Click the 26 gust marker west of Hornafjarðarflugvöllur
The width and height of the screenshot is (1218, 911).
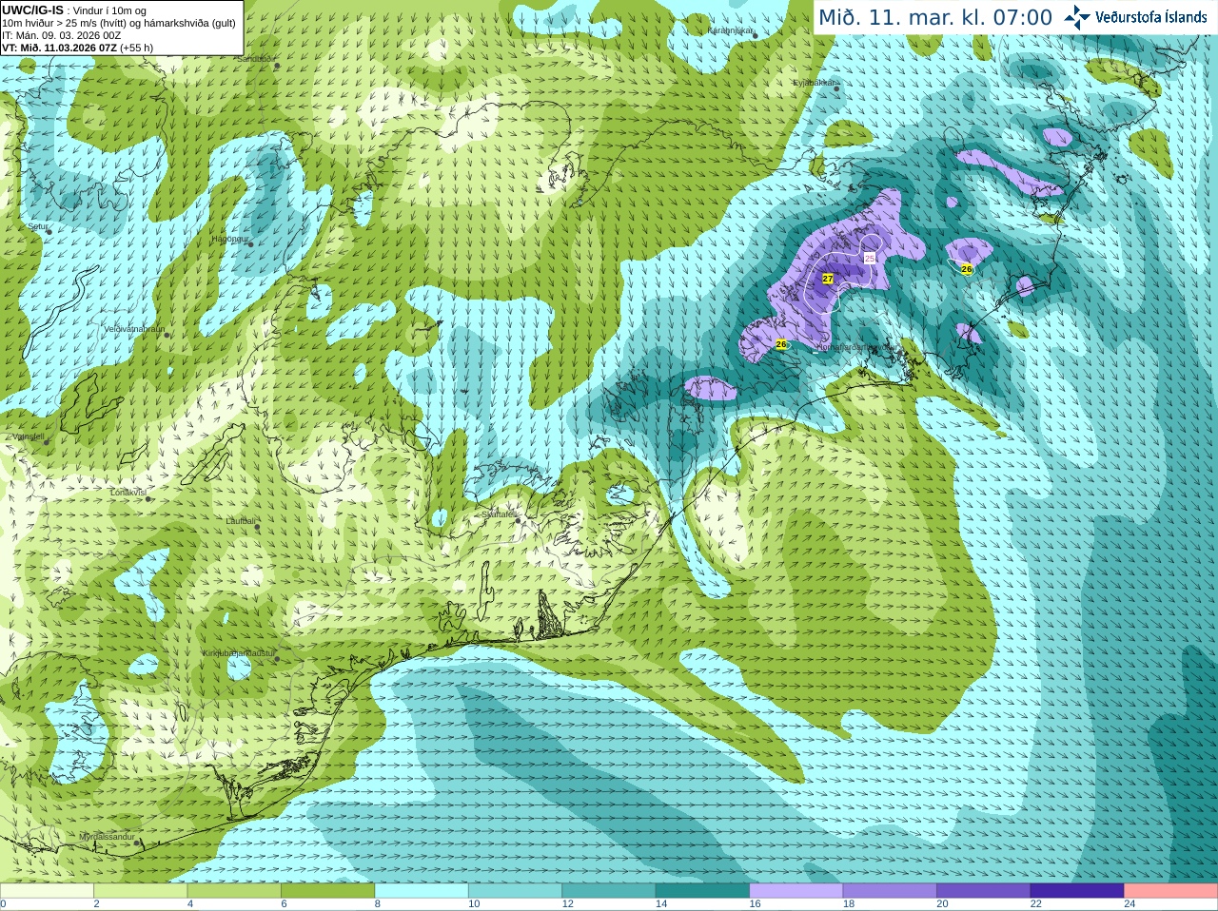781,344
